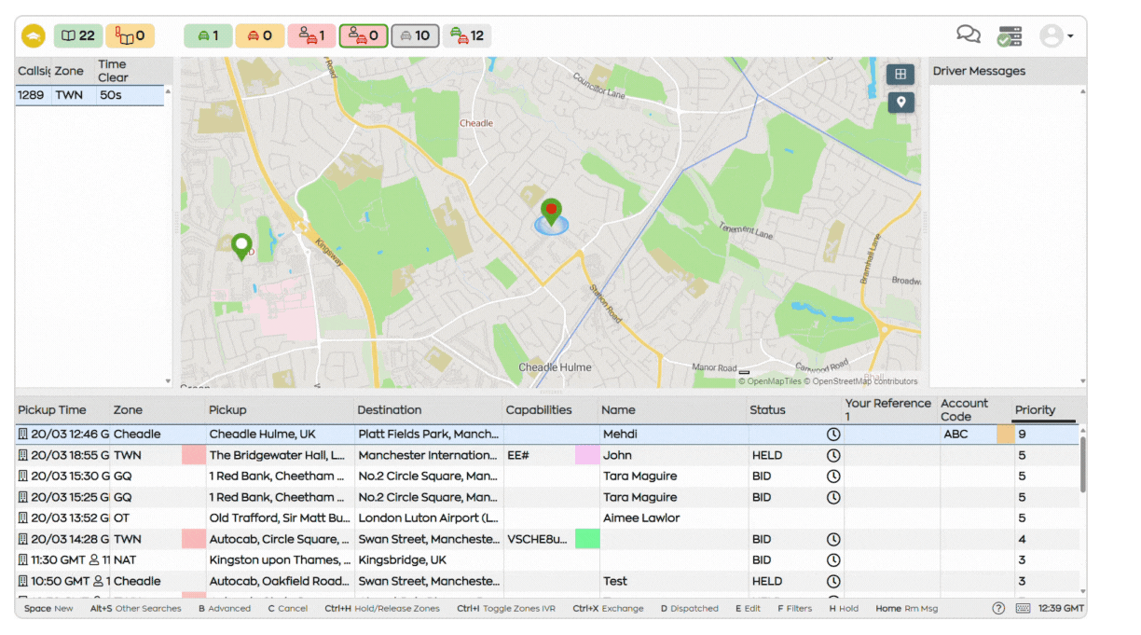Click ABC account code cell

pos(967,435)
